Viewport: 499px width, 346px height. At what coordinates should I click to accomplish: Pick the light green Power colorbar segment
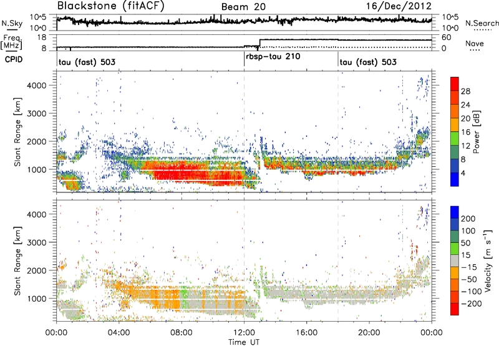point(455,139)
